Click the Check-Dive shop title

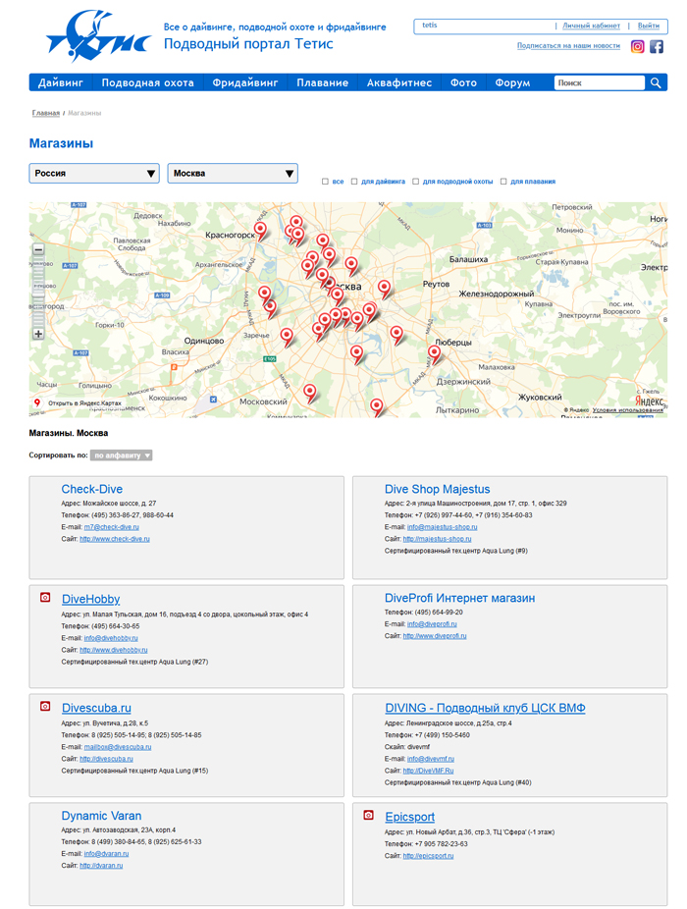[91, 489]
